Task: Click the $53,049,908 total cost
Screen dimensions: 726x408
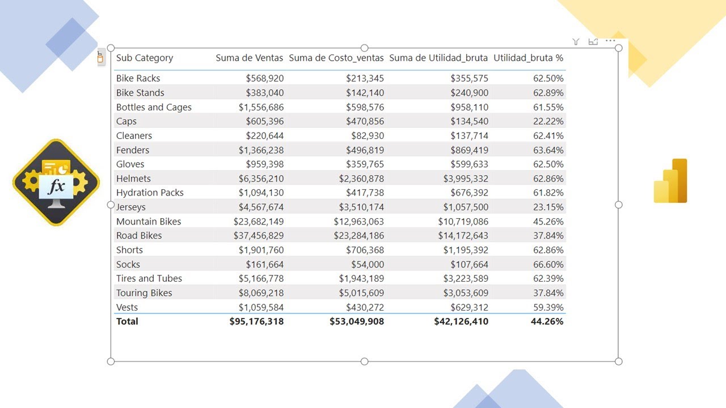Action: tap(357, 321)
